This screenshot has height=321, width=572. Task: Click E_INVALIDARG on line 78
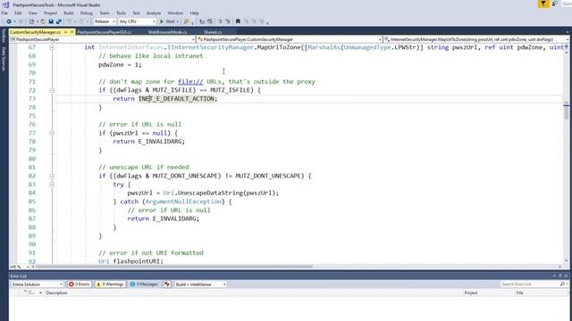coord(159,142)
